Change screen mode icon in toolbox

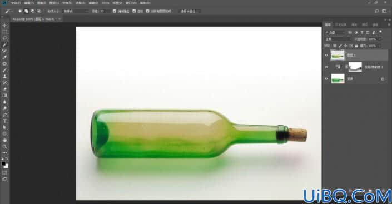coord(4,179)
